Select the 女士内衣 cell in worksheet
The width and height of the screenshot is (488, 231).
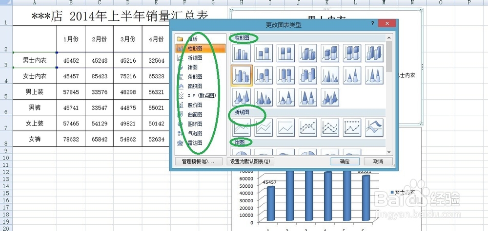pos(35,76)
